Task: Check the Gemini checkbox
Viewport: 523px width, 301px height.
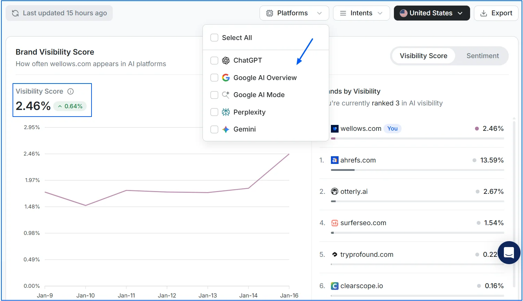Action: (214, 129)
